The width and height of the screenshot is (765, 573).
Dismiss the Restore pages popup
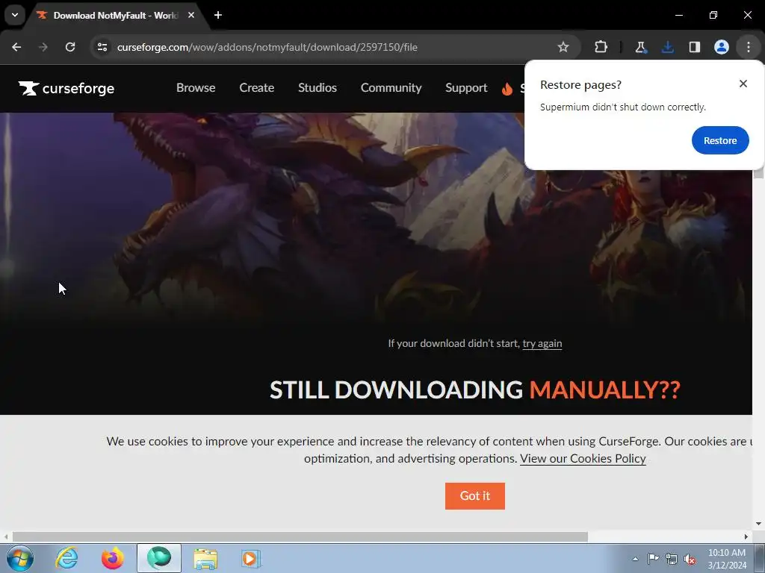[x=743, y=84]
